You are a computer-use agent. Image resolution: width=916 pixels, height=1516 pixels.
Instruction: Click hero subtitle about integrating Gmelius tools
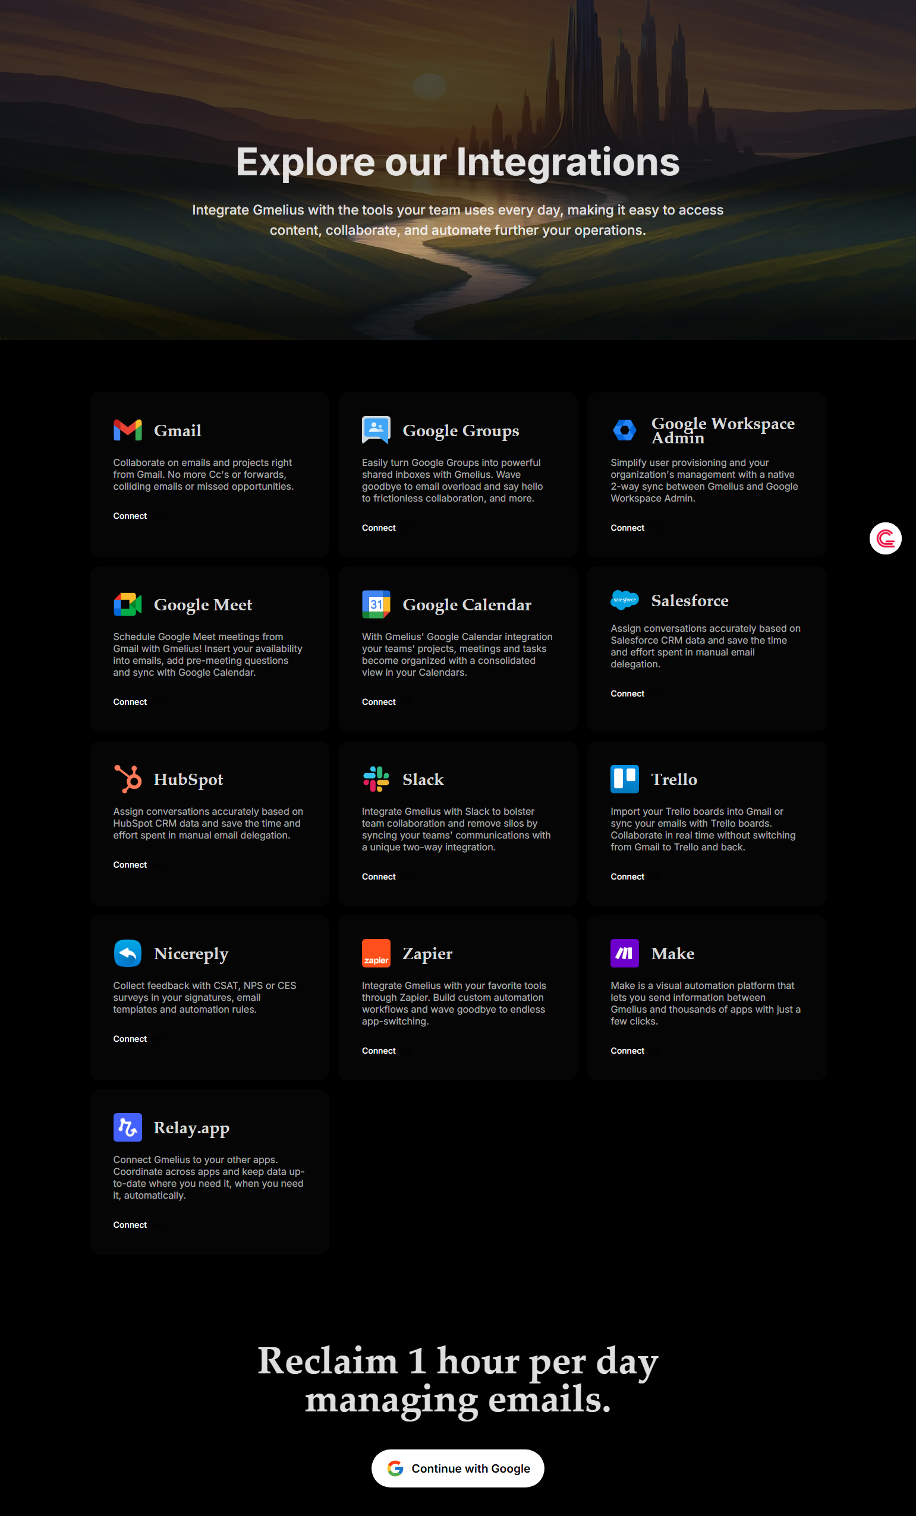click(x=457, y=220)
